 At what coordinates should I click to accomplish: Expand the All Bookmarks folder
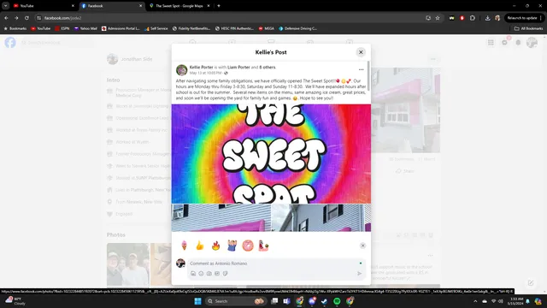point(528,28)
